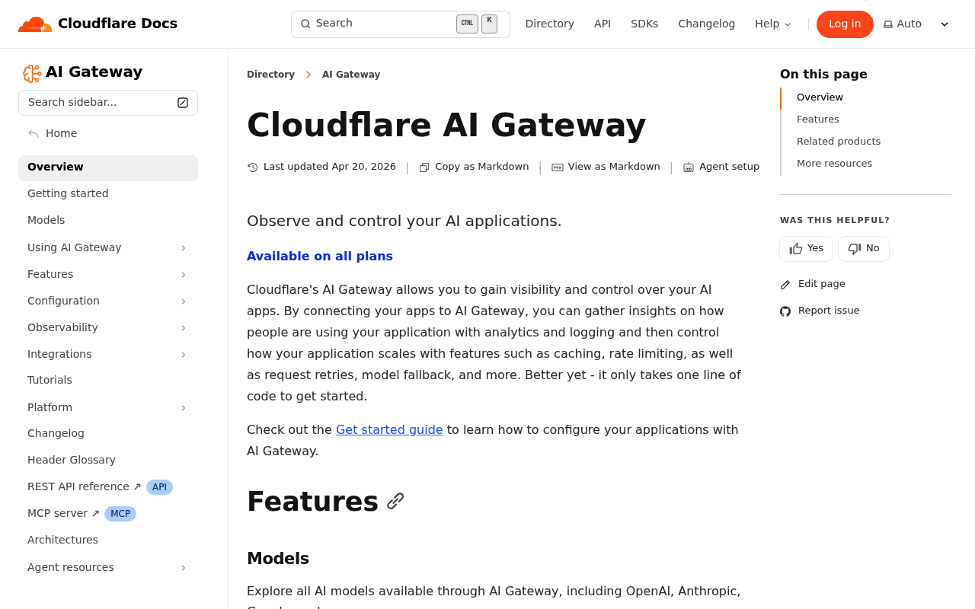975x609 pixels.
Task: Click Available on all plans link
Action: point(320,257)
